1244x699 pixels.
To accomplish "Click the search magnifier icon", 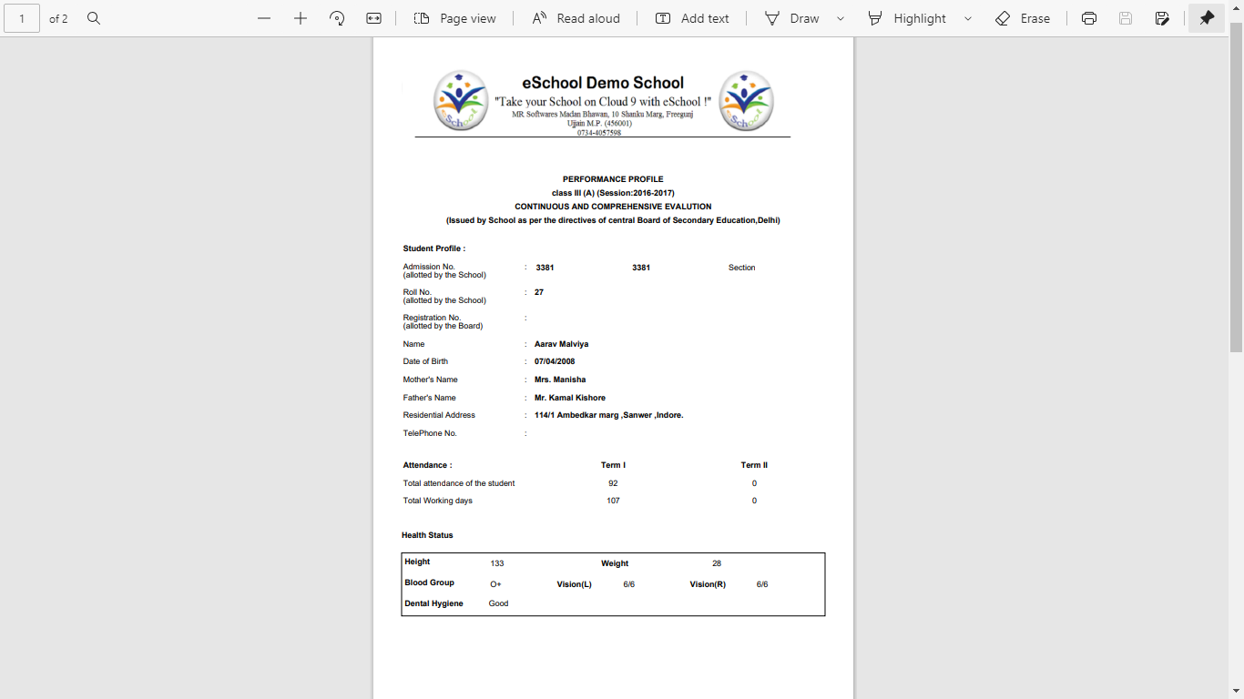I will pos(94,18).
